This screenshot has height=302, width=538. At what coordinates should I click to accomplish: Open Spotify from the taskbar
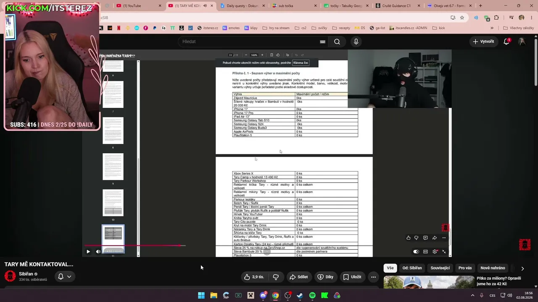pos(312,295)
